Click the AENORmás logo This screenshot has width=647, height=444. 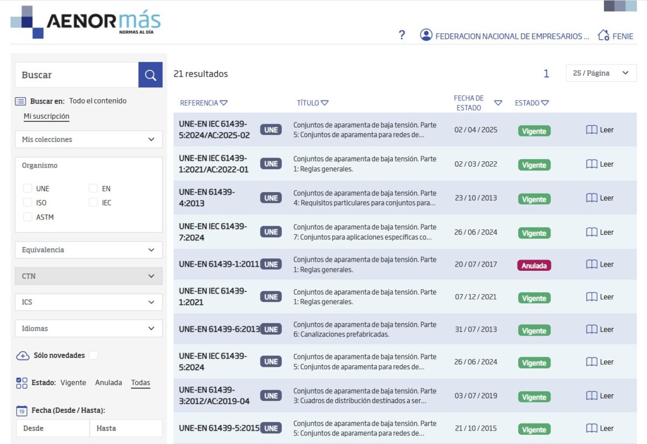point(86,22)
